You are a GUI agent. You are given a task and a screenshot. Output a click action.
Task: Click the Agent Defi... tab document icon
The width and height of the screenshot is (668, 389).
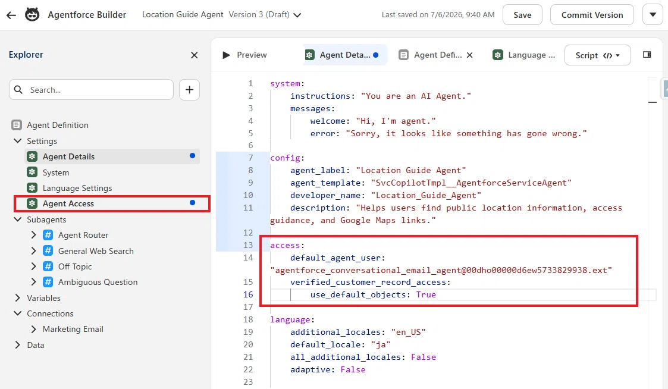[x=403, y=55]
